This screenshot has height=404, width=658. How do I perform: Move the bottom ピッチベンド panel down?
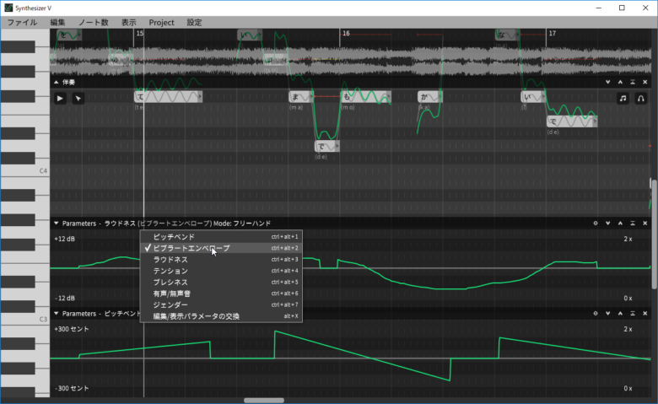(607, 314)
